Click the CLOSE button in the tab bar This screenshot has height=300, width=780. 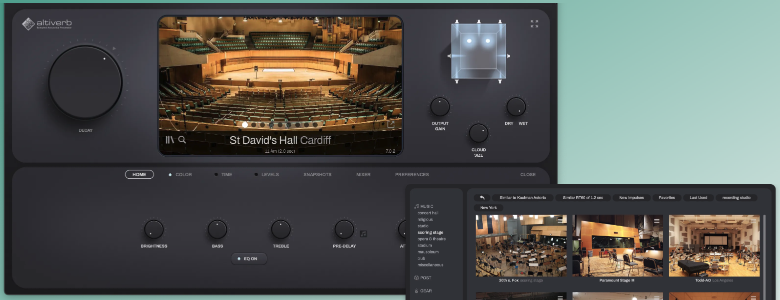tap(528, 175)
